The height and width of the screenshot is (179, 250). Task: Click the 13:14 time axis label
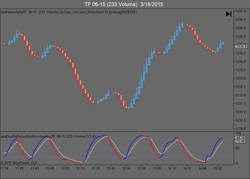click(x=126, y=169)
